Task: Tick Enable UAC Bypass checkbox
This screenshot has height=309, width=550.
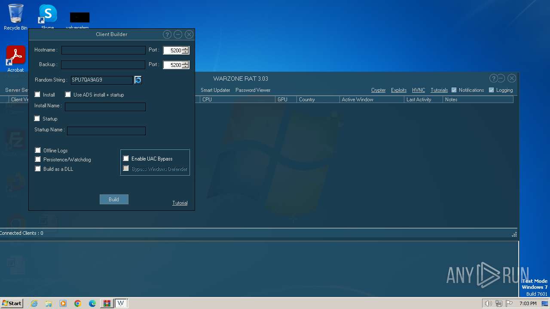Action: coord(126,158)
